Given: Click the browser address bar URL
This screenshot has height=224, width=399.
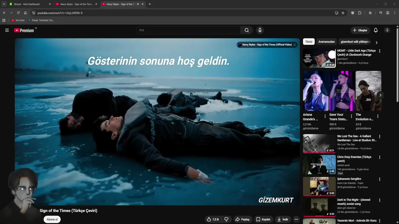Looking at the screenshot, I should (x=60, y=13).
